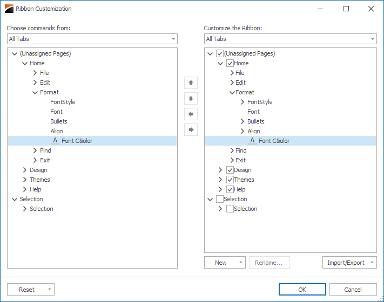The image size is (384, 302).
Task: Open the Customize the Ribbon combo box
Action: pyautogui.click(x=291, y=39)
